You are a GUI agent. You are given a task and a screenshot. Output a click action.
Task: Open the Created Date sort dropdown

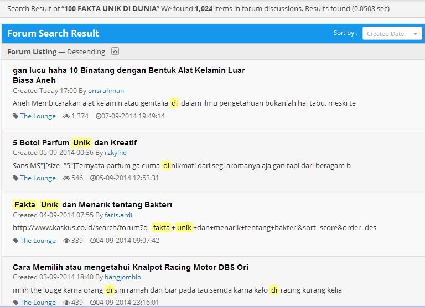392,34
